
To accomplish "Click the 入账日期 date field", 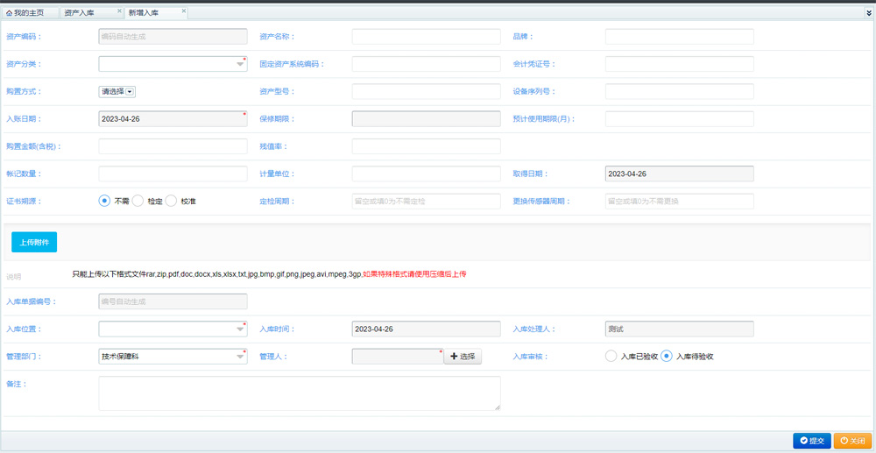I will coord(172,118).
